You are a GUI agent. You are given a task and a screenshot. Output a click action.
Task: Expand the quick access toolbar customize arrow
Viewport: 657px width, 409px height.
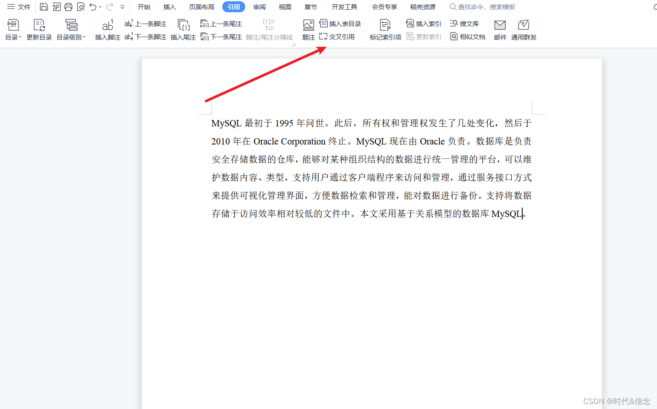[x=122, y=7]
